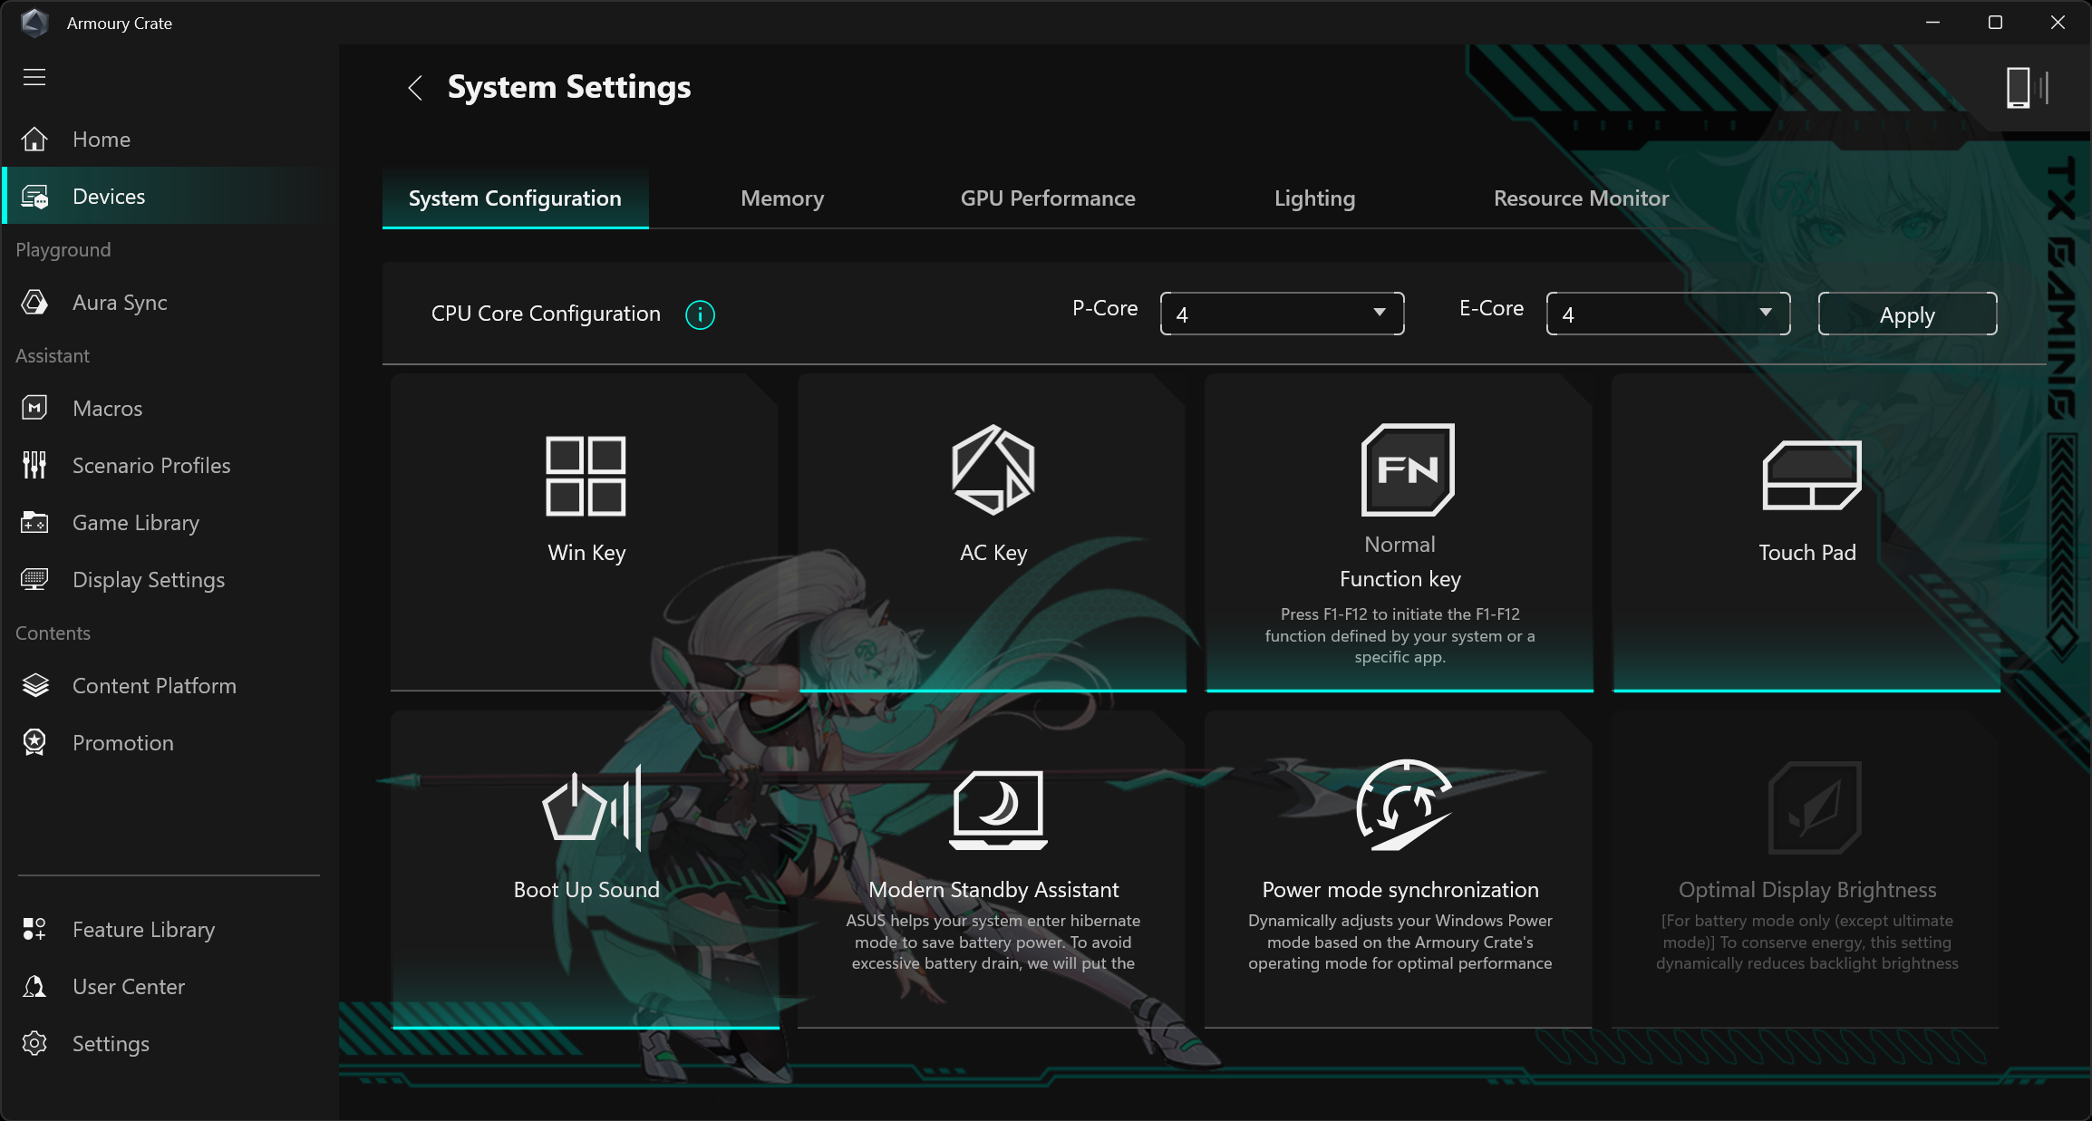Open Game Library section
2092x1121 pixels.
pyautogui.click(x=135, y=523)
